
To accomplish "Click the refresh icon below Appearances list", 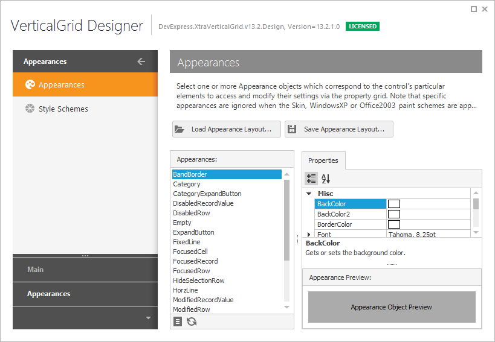I will (x=192, y=321).
